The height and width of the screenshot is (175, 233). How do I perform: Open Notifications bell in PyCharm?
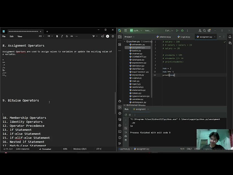[x=230, y=37]
